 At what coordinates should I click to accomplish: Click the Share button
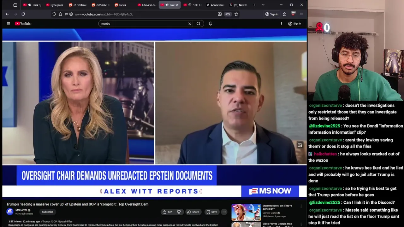(x=193, y=212)
